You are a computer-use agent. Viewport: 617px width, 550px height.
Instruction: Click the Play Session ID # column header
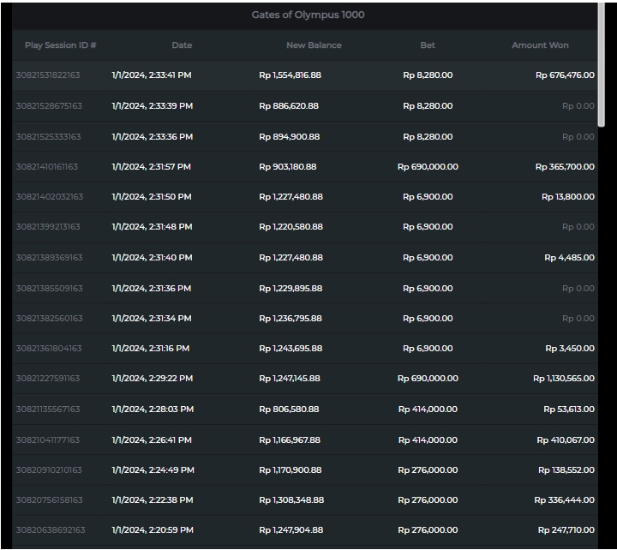tap(60, 45)
